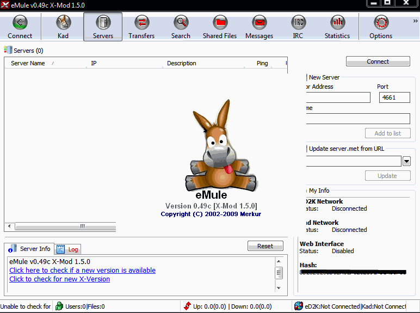The height and width of the screenshot is (313, 420).
Task: Click the Connect toolbar icon
Action: click(20, 27)
